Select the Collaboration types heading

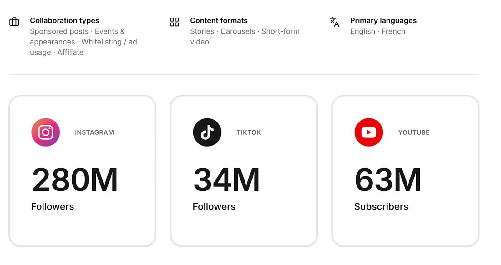click(64, 21)
